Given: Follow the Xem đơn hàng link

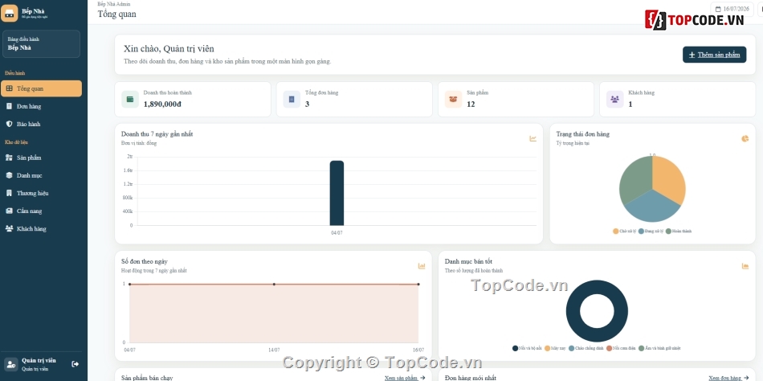Looking at the screenshot, I should (728, 378).
